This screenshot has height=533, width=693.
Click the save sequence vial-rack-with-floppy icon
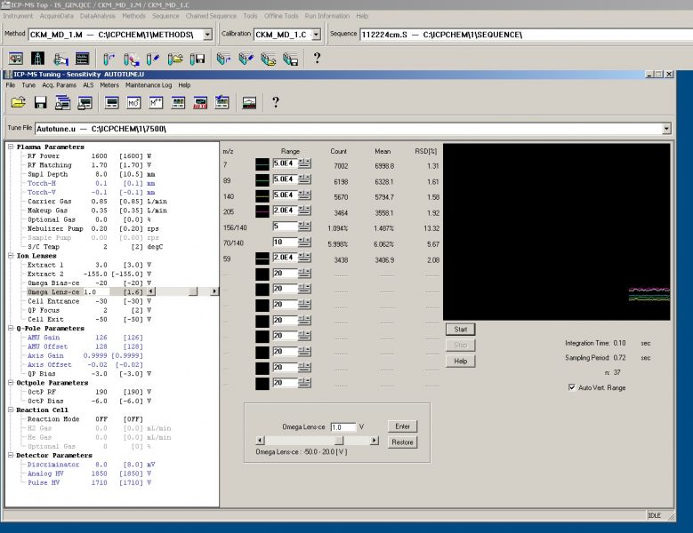pos(290,59)
